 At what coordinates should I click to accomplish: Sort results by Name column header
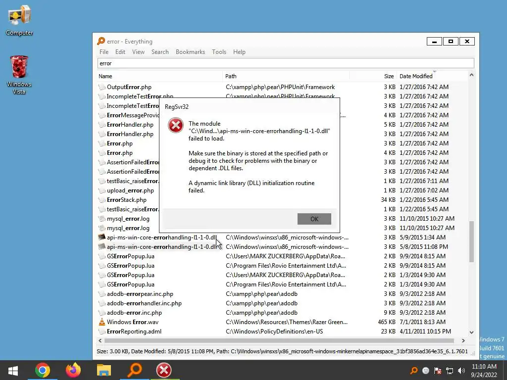pos(160,76)
